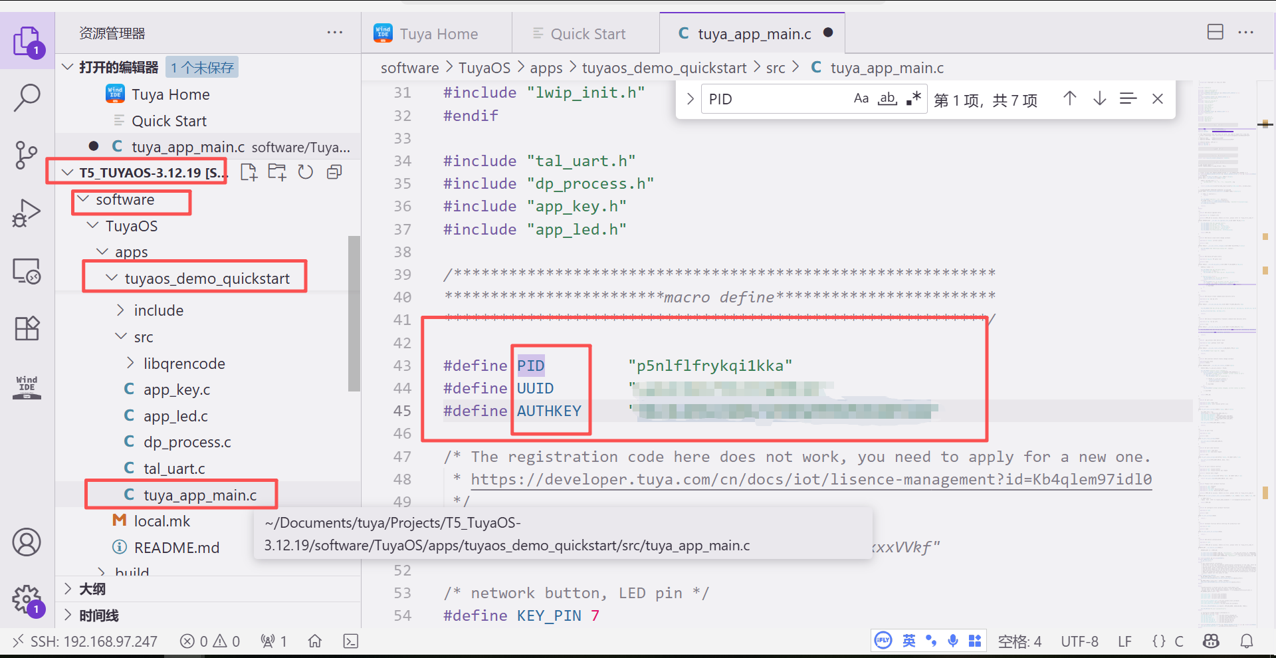
Task: Open problems count in status bar
Action: point(210,641)
